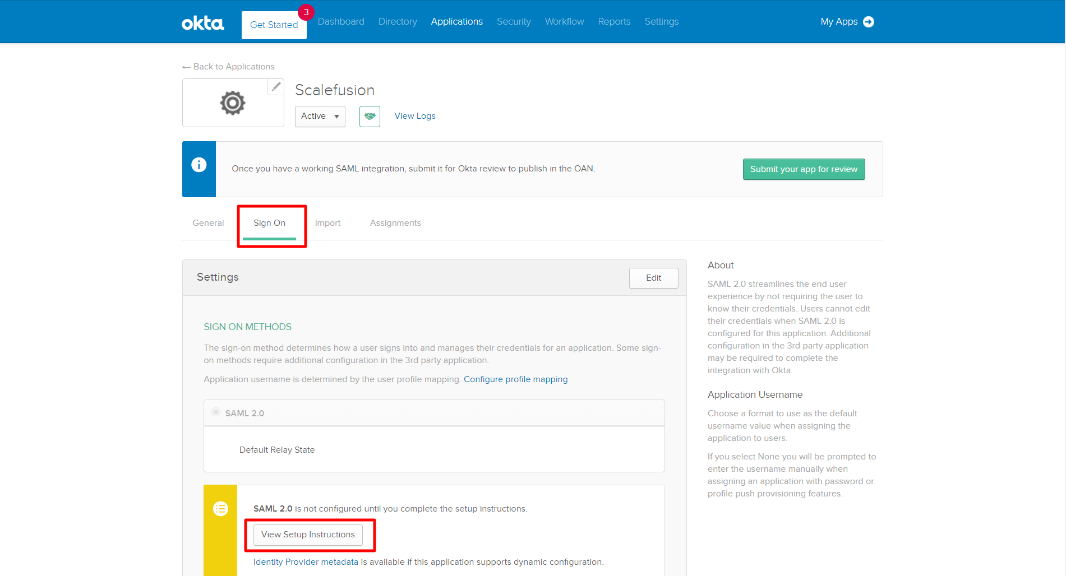This screenshot has width=1066, height=576.
Task: Open the Get Started tab
Action: pos(274,25)
